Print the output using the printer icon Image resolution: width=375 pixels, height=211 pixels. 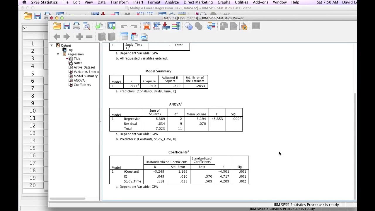coord(76,26)
